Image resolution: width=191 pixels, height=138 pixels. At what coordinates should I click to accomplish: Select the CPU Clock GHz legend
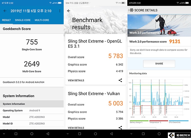[x=179, y=122]
